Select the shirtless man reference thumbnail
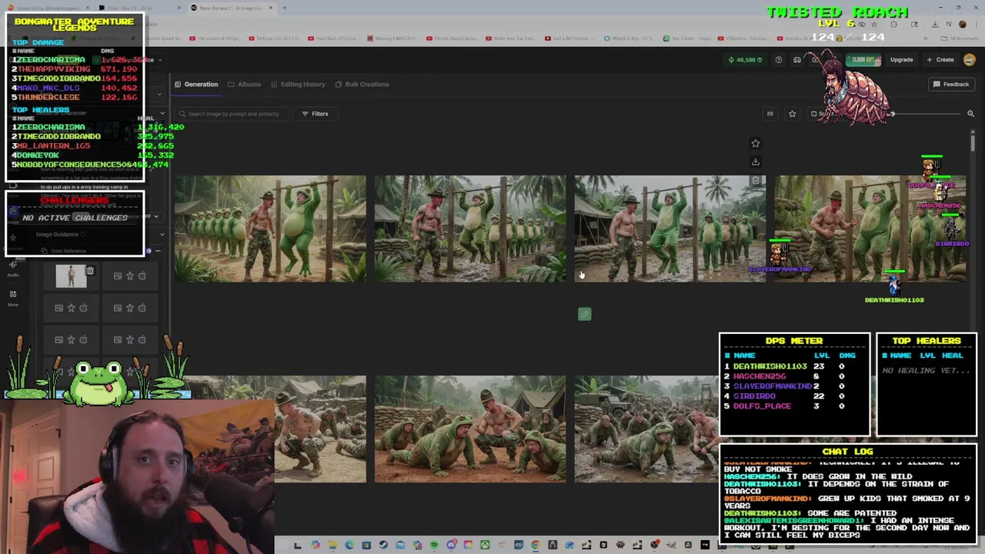985x554 pixels. click(x=71, y=276)
